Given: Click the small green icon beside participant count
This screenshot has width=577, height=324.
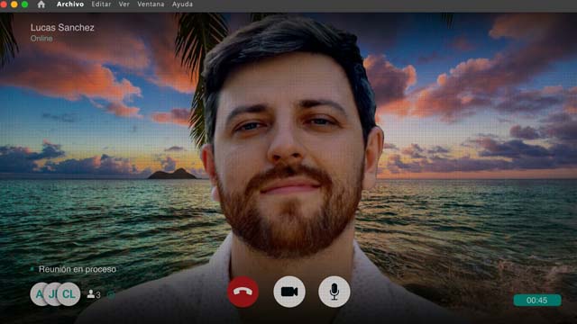Looking at the screenshot, I should click(x=111, y=294).
